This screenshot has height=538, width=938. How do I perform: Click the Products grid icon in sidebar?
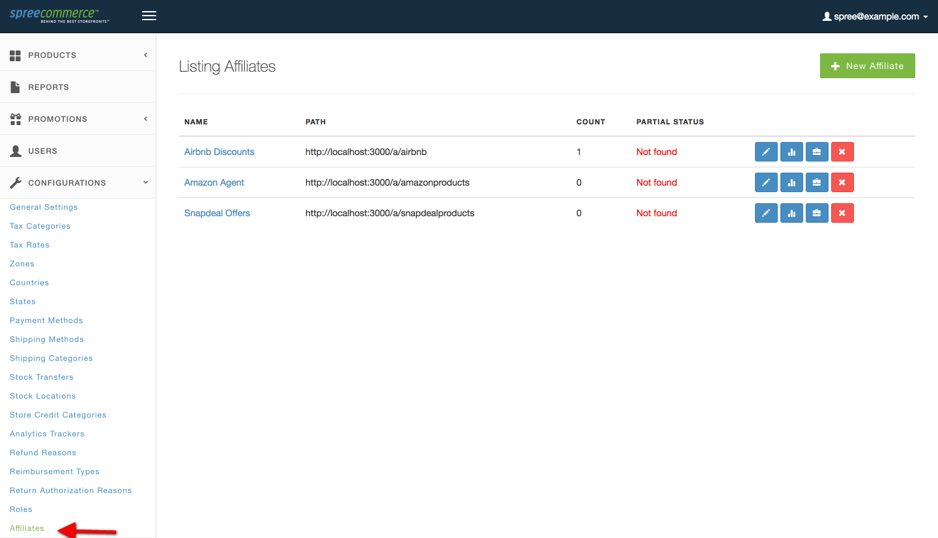click(x=16, y=55)
